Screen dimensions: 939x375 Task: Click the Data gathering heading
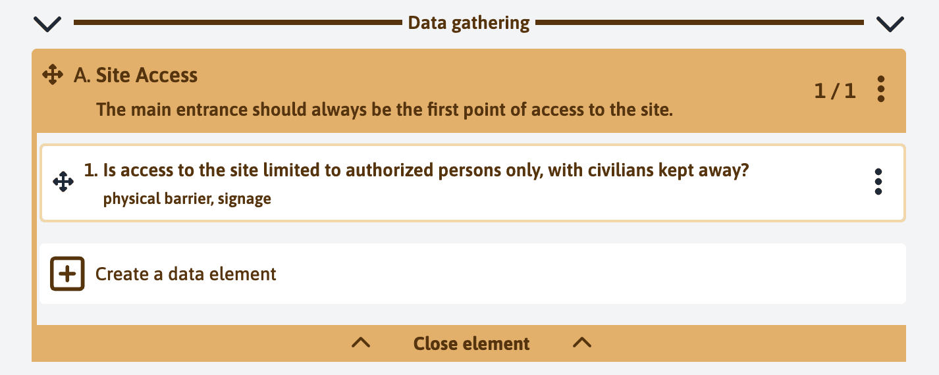(x=468, y=23)
